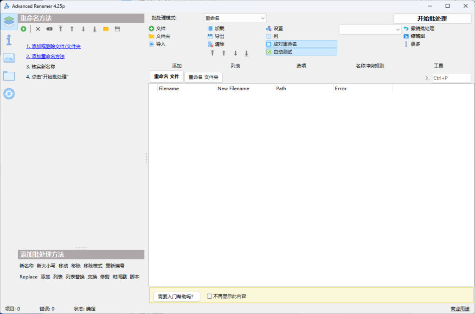This screenshot has width=475, height=314.
Task: Add 重新编号 method
Action: (x=115, y=266)
